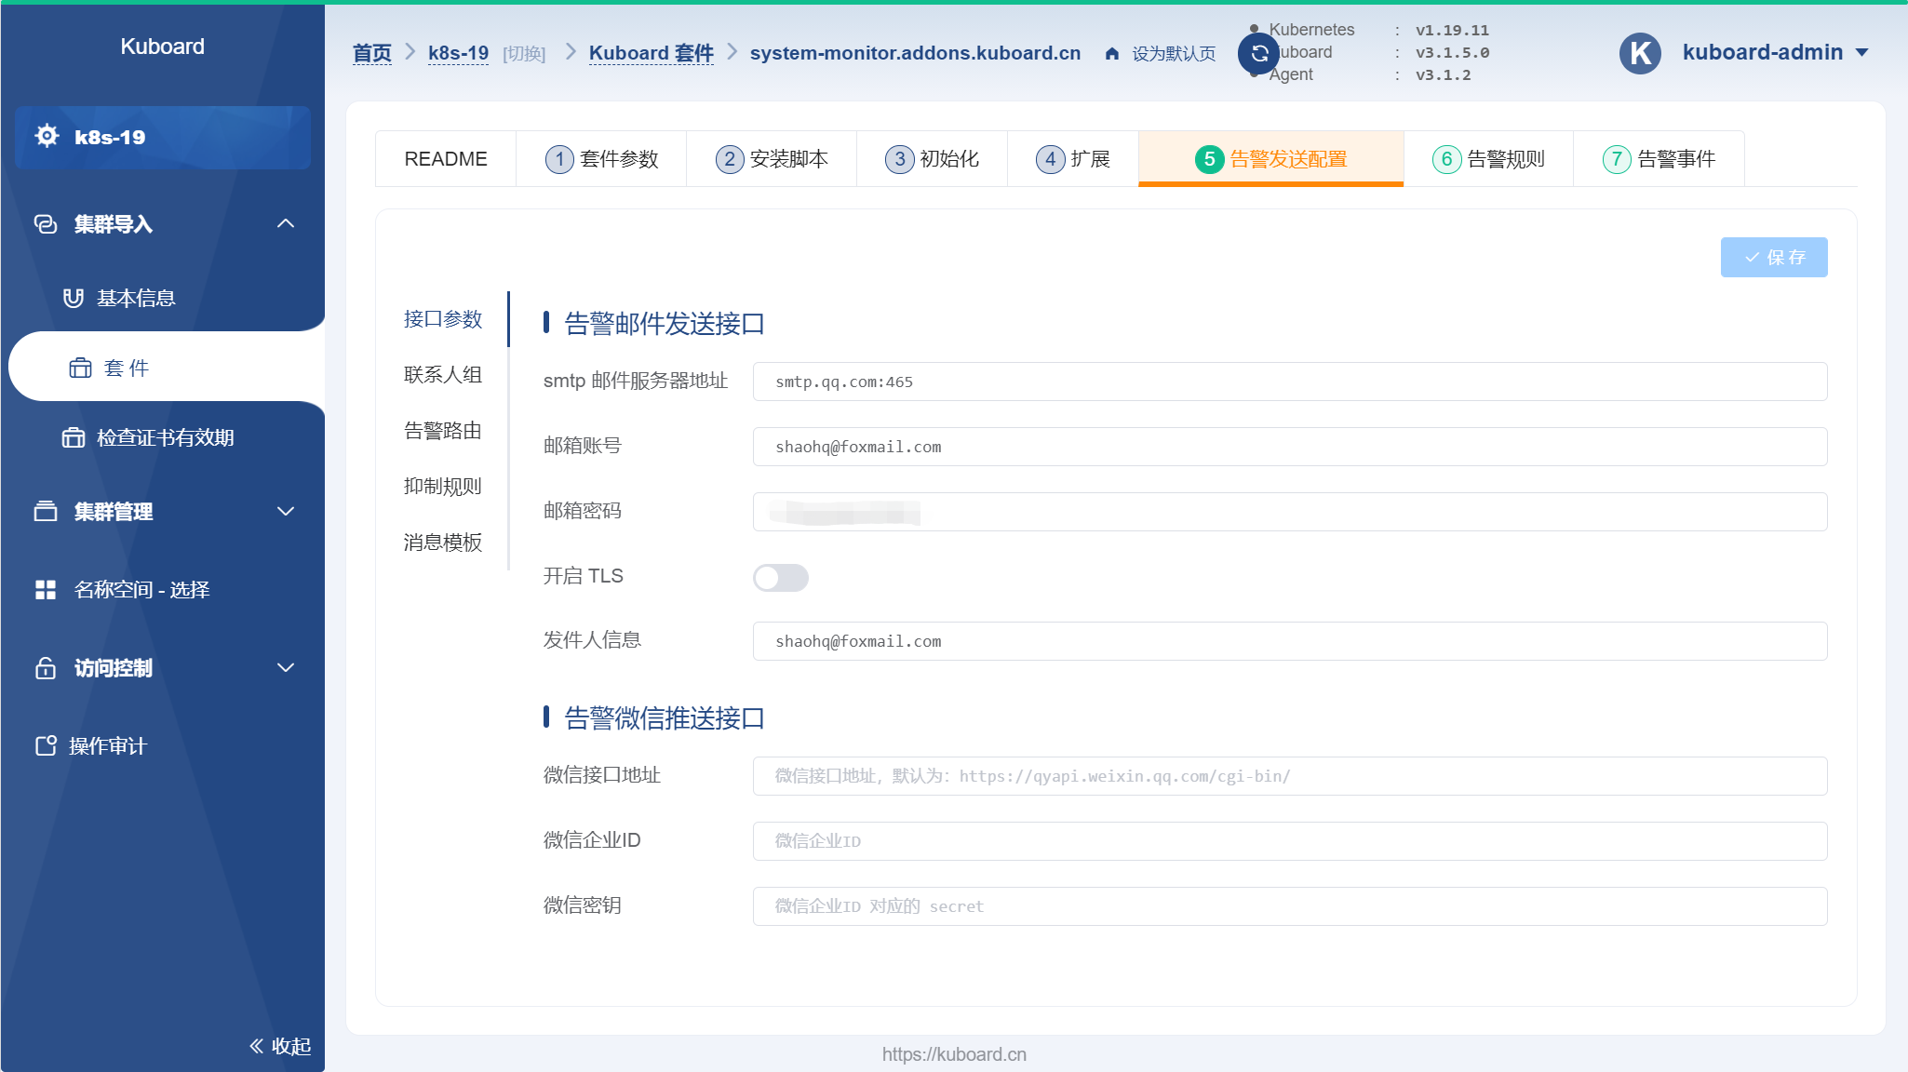
Task: Open 基本信息 via its sidebar icon
Action: click(73, 297)
